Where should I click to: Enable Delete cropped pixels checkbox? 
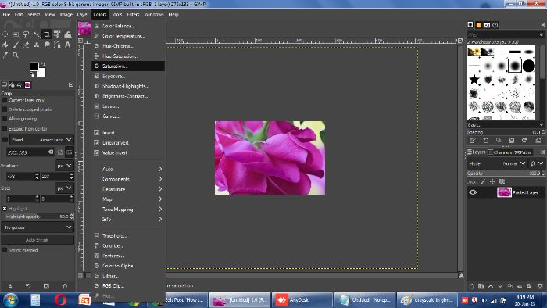point(5,109)
